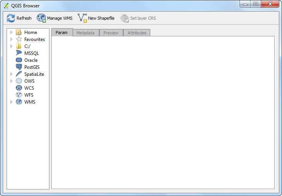Viewport: 282px width, 196px height.
Task: Click the New Shapefile label
Action: 101,18
